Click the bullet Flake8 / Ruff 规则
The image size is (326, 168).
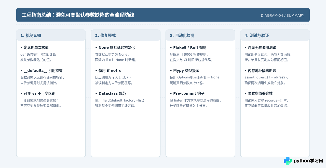[188, 47]
